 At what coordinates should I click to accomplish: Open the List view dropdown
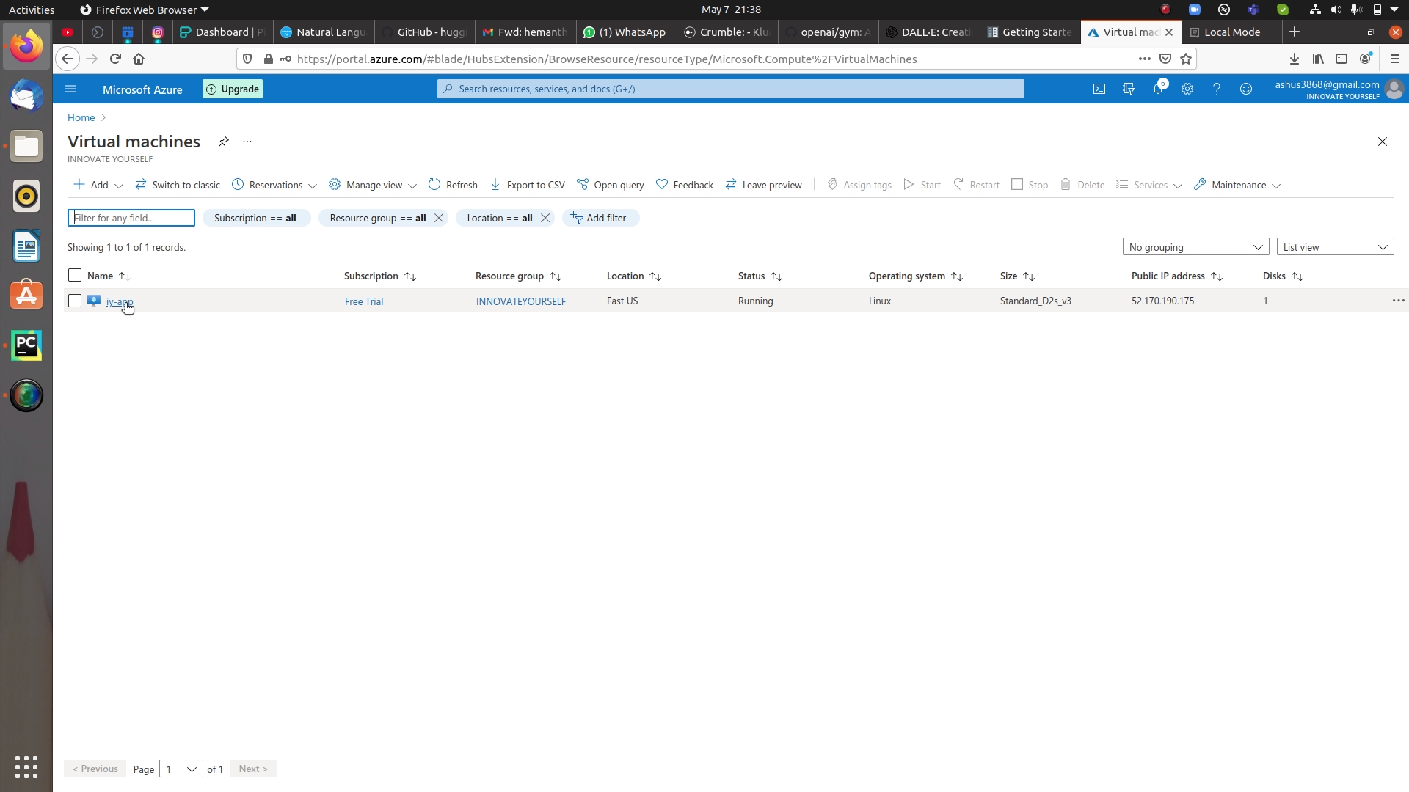point(1336,246)
